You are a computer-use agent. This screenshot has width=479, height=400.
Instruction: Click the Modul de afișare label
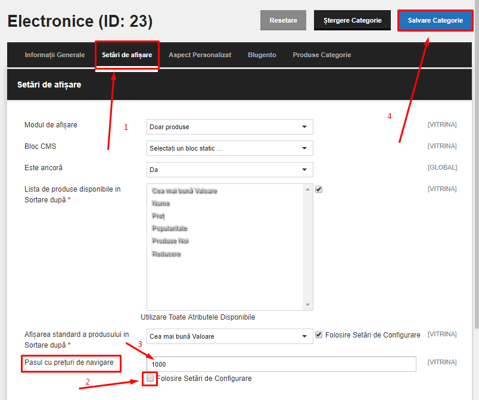click(51, 125)
